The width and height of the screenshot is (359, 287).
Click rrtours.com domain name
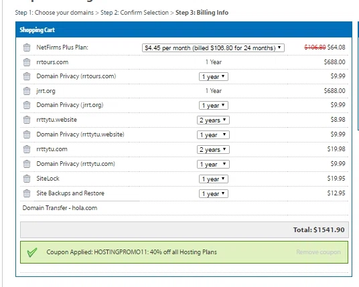tap(52, 62)
